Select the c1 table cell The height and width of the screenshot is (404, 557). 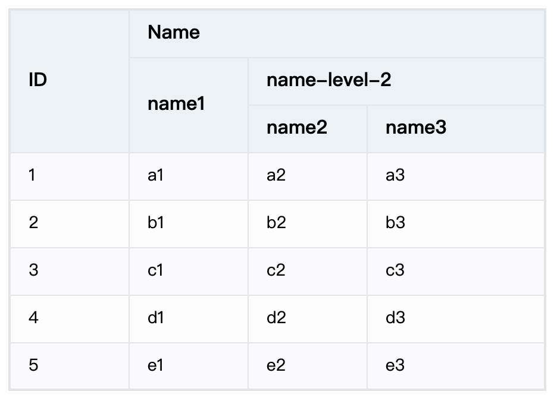156,270
